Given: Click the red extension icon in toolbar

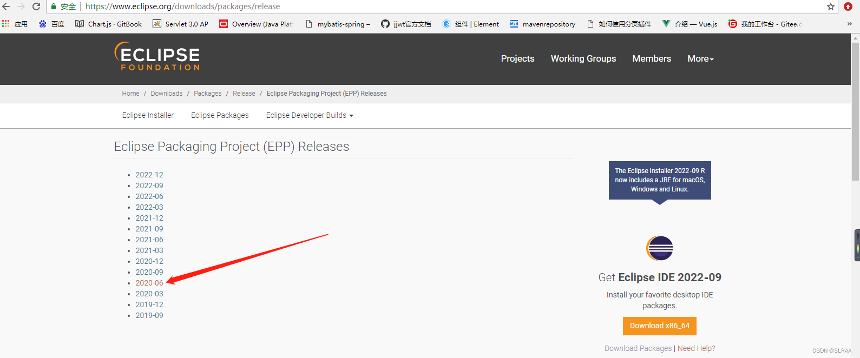Looking at the screenshot, I should pyautogui.click(x=848, y=6).
